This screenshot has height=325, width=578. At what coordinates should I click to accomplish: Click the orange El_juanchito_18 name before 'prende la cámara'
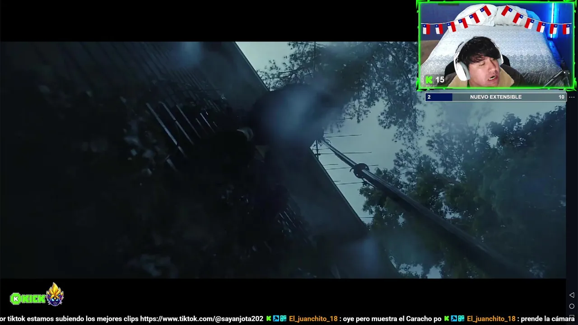(491, 319)
